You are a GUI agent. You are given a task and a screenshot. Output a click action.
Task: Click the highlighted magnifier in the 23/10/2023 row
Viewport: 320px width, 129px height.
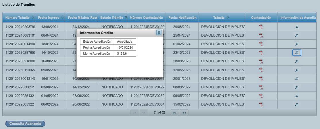click(297, 53)
